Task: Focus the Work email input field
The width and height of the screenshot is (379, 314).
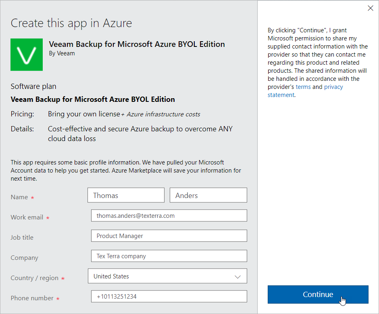Action: 169,216
